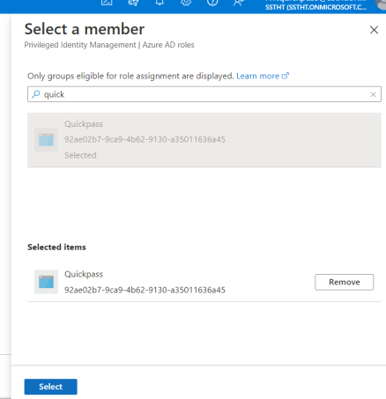Screen dimensions: 386x399
Task: Click the account avatar picture
Action: 381,4
